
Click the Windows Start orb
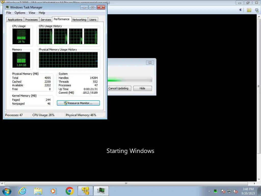7,191
